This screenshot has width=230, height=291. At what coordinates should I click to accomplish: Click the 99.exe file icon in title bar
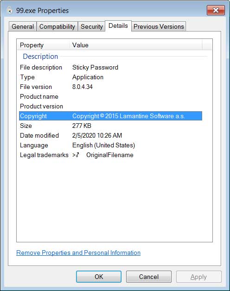(x=9, y=10)
